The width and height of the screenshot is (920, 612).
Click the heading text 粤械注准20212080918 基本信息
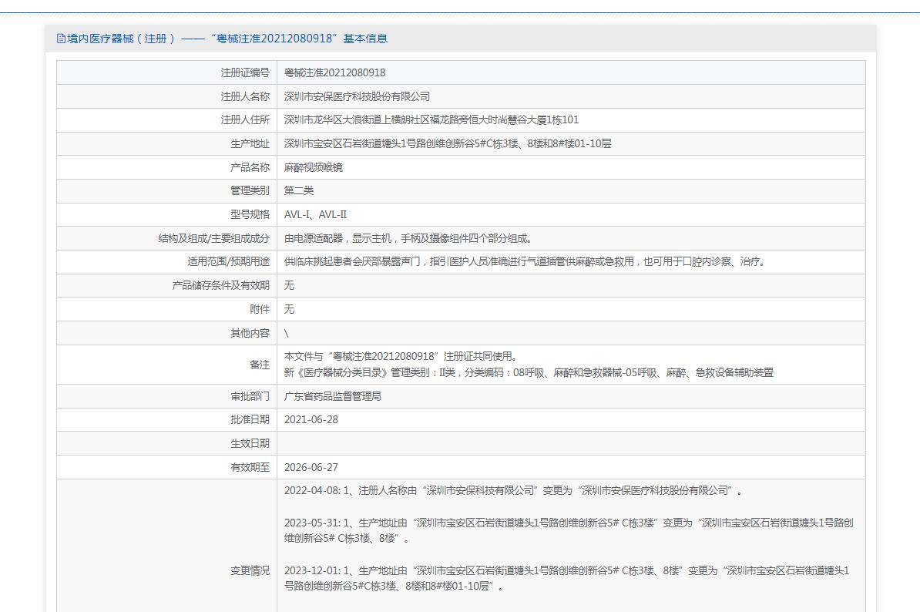click(299, 39)
